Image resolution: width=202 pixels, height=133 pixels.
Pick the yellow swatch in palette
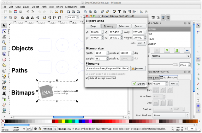pos(63,121)
